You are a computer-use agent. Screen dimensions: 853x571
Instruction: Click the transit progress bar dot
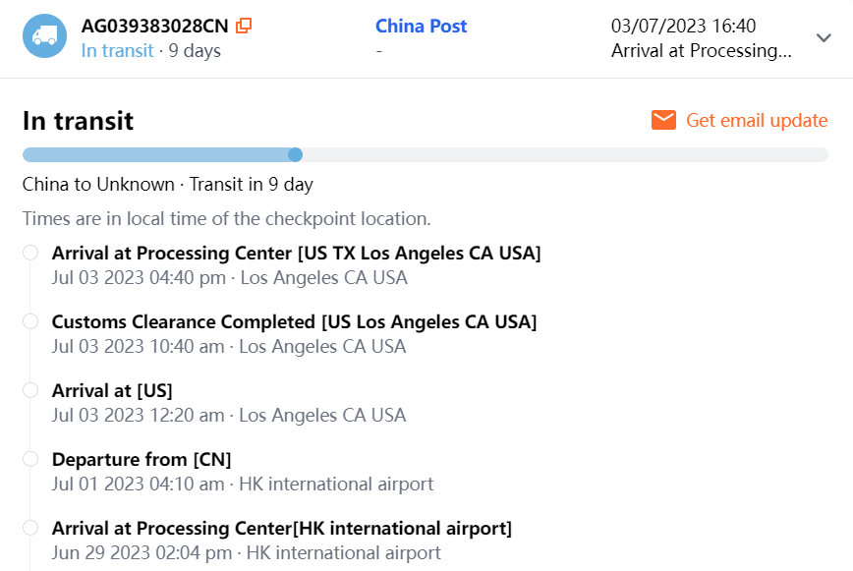click(295, 154)
